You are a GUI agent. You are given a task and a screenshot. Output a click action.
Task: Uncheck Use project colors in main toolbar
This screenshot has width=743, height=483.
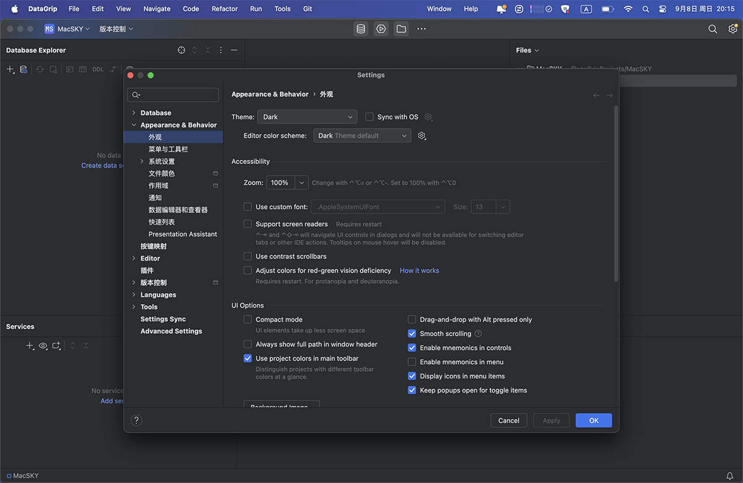click(248, 359)
